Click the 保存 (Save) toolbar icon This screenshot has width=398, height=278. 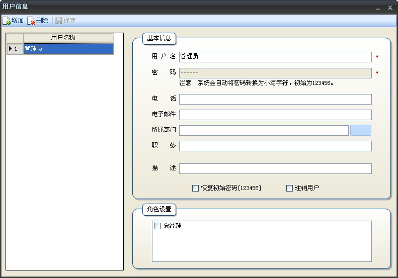pyautogui.click(x=59, y=21)
